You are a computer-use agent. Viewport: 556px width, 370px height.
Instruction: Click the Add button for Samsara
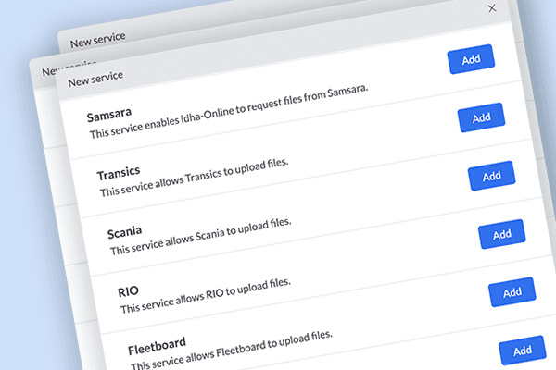coord(481,117)
